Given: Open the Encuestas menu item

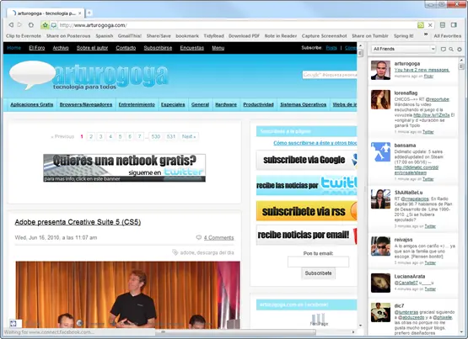Looking at the screenshot, I should [x=192, y=48].
